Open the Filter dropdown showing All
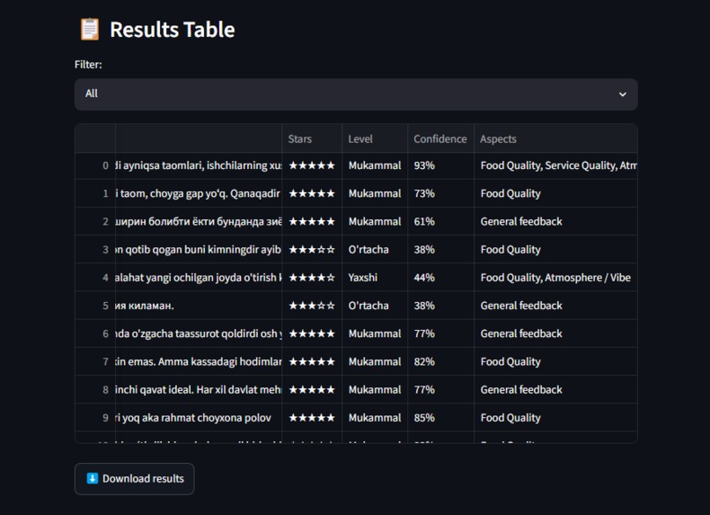710x515 pixels. 356,94
